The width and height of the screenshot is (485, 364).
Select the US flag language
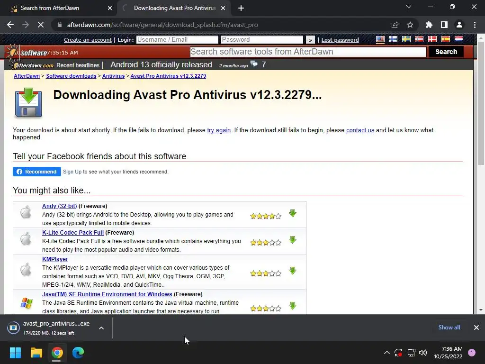[x=380, y=39]
